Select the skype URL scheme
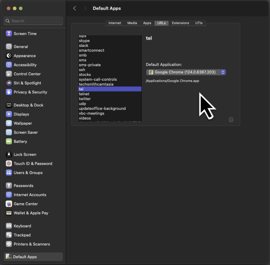The height and width of the screenshot is (265, 270). tap(110, 41)
